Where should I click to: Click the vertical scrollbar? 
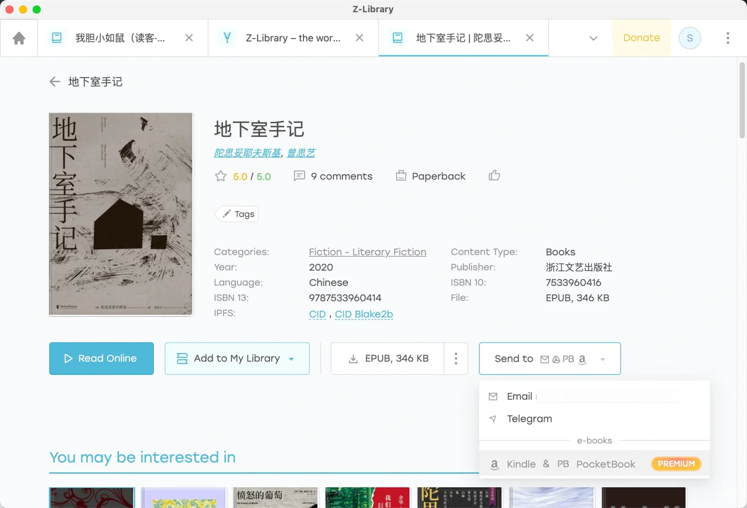[x=742, y=101]
